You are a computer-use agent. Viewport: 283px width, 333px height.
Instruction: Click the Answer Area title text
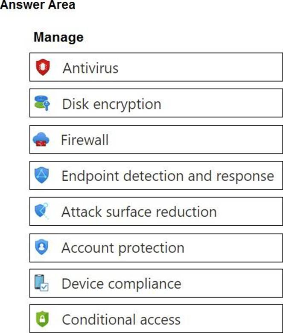[38, 5]
